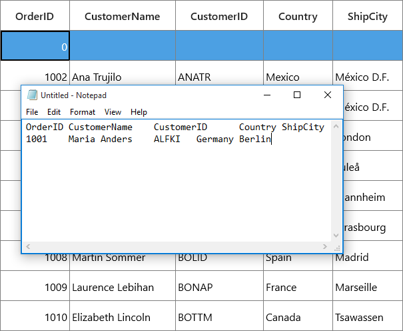The image size is (403, 331).
Task: Click the vertical scrollbar up arrow in Notepad
Action: (336, 126)
